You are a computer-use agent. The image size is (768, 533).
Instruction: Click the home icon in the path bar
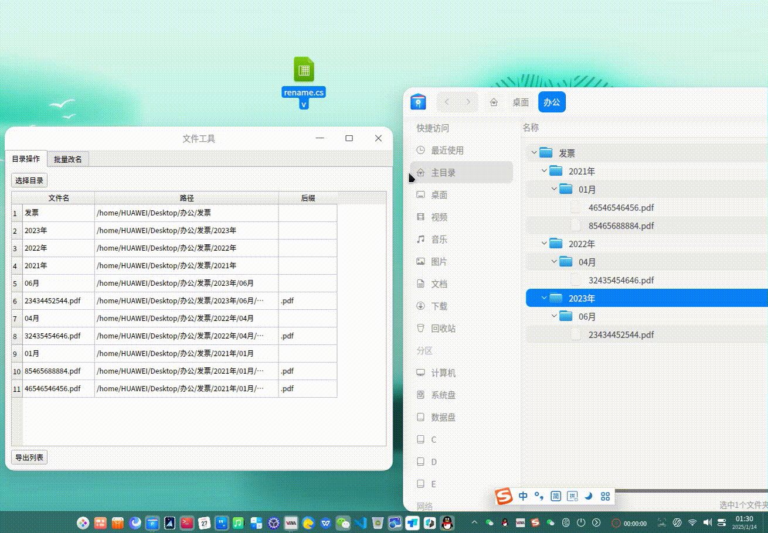coord(494,102)
